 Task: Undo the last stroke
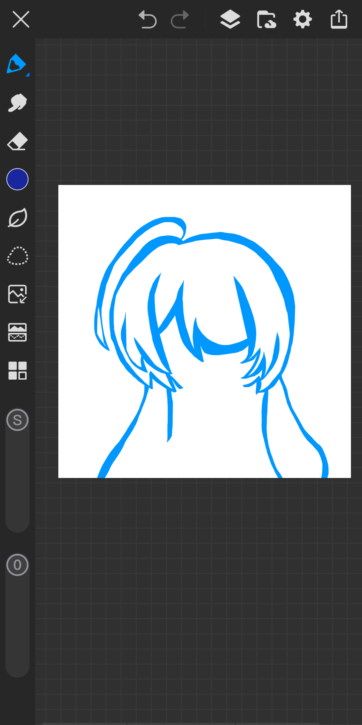147,19
